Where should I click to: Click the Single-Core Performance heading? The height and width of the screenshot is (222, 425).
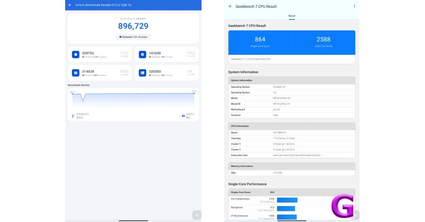(248, 184)
